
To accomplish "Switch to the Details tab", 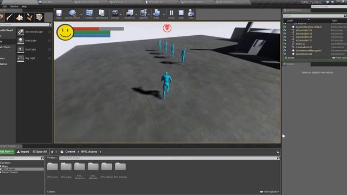I will (297, 64).
